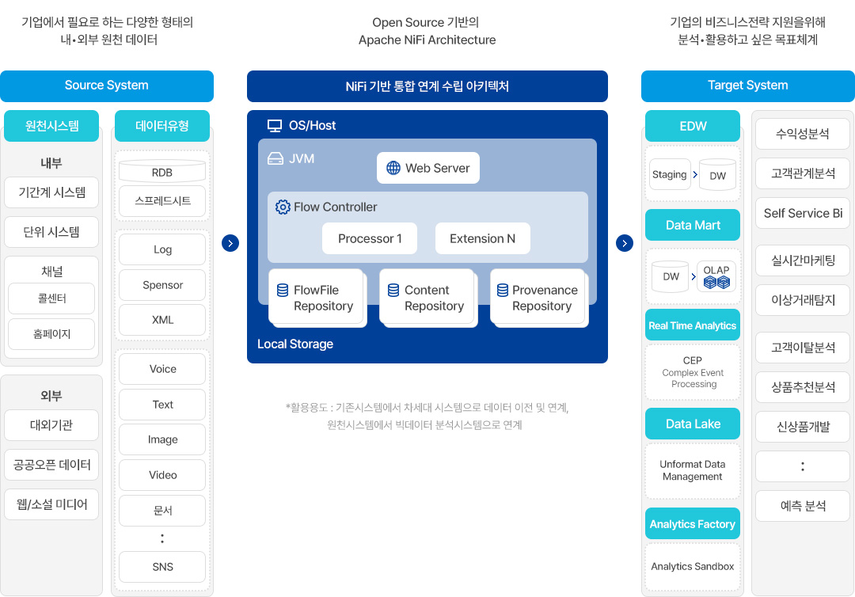855x597 pixels.
Task: Click the Content Repository database icon
Action: coord(393,290)
